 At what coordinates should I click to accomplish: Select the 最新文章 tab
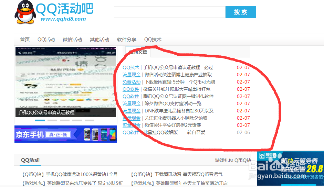[138, 52]
